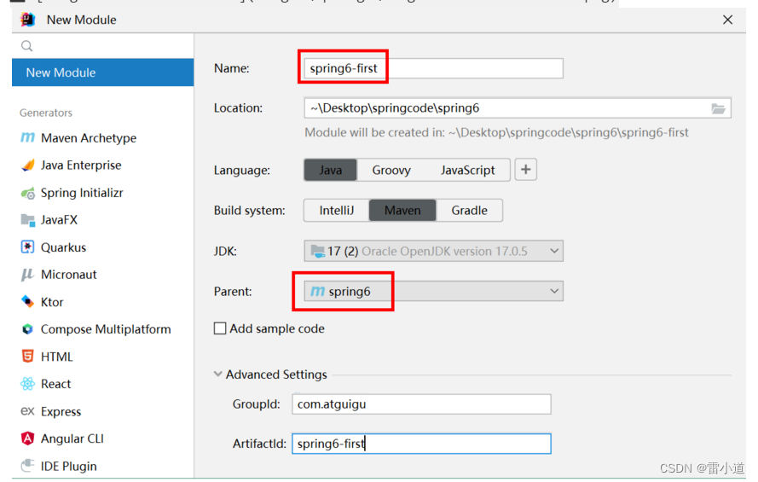Click the plus button to add language
The width and height of the screenshot is (758, 482).
tap(526, 170)
